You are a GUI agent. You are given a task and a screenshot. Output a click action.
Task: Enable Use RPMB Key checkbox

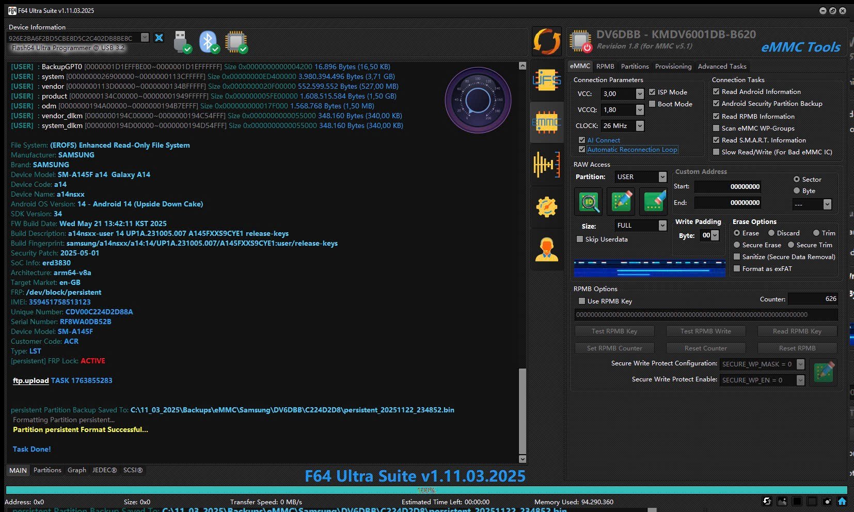582,301
